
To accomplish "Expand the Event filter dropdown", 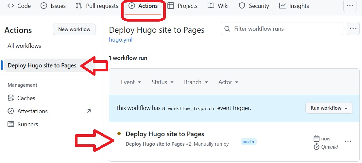I will tap(131, 82).
